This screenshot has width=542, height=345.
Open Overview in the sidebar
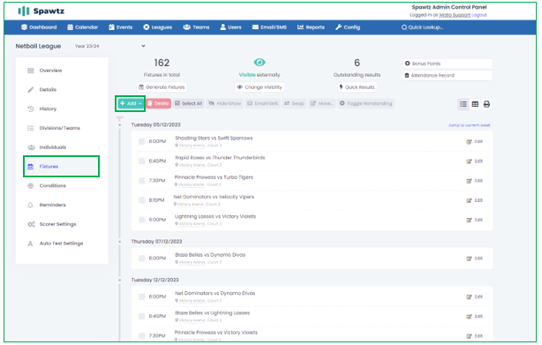pyautogui.click(x=51, y=71)
